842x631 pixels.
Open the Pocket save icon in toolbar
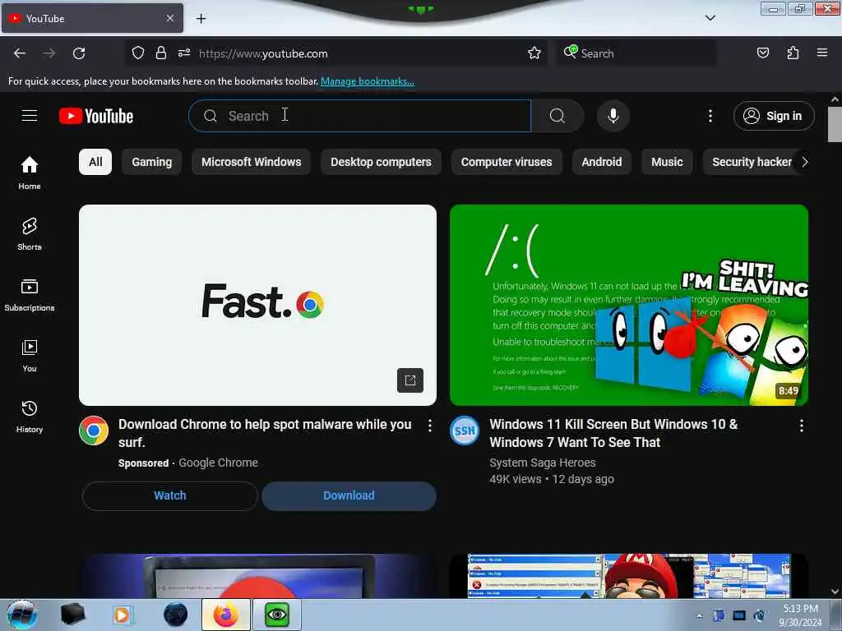[x=763, y=53]
